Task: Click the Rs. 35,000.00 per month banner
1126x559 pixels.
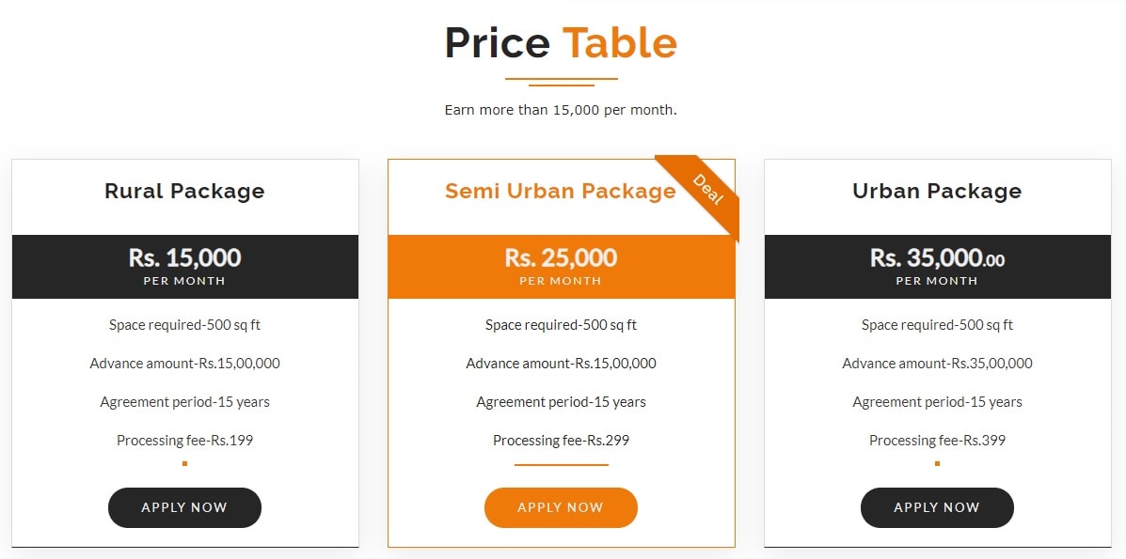Action: (x=937, y=266)
